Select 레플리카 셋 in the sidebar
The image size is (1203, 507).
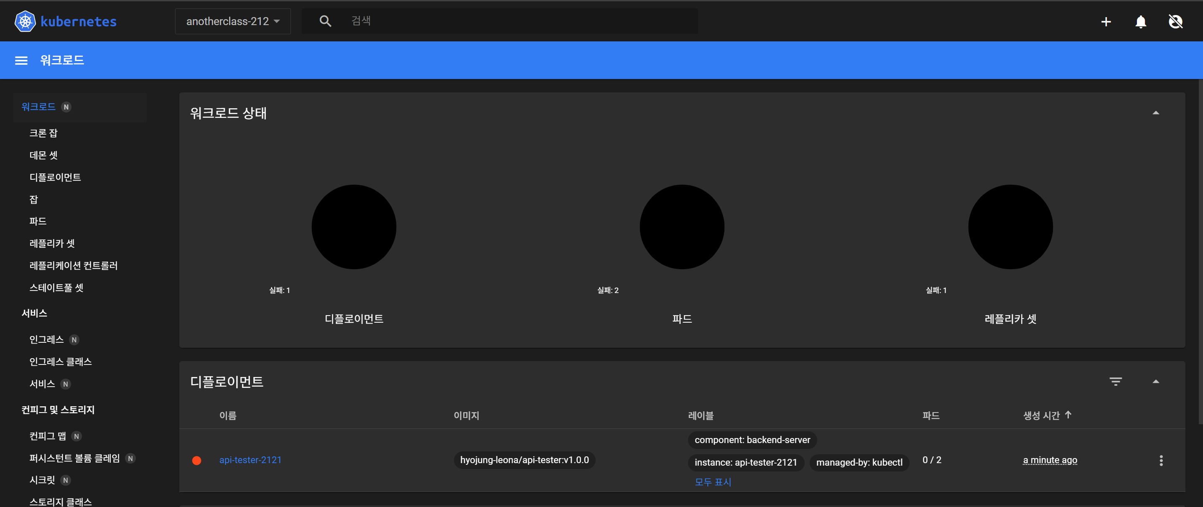pos(52,243)
